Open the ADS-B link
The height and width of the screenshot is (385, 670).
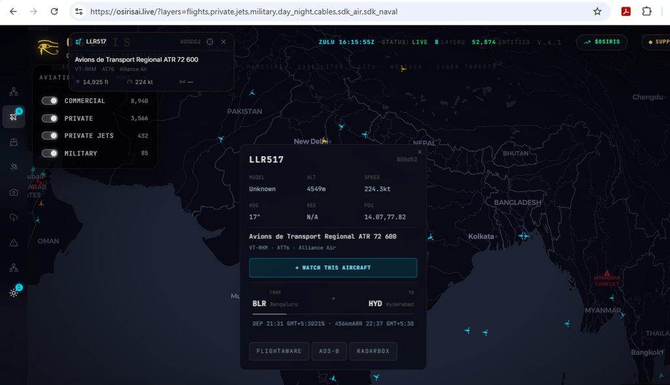pyautogui.click(x=329, y=351)
